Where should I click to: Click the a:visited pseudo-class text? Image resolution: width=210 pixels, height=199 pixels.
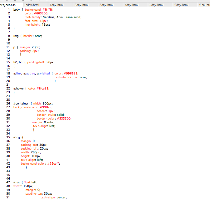(x=43, y=74)
